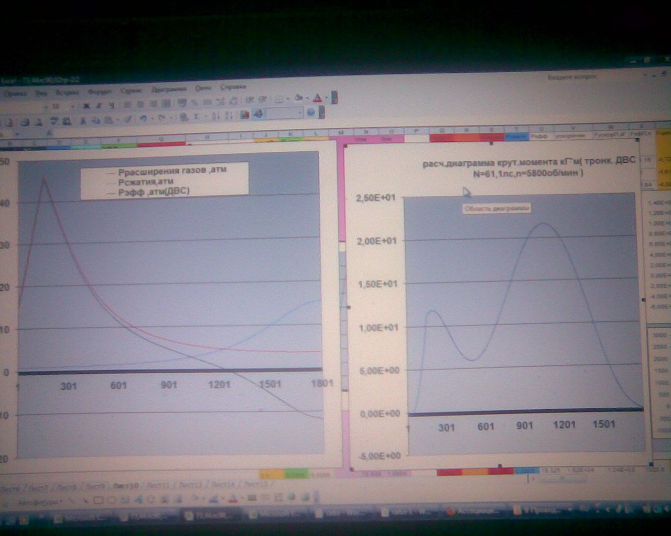The height and width of the screenshot is (536, 671).
Task: Toggle italic (К) text formatting
Action: [x=99, y=105]
